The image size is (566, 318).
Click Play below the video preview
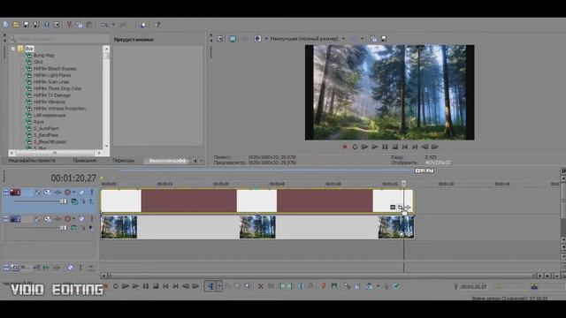pos(375,148)
